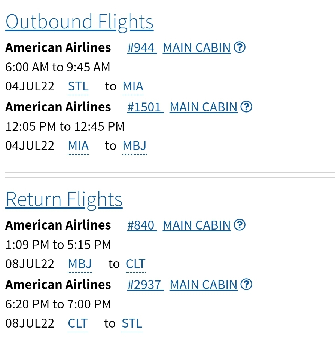Click help icon beside flight #1501 Main Cabin
Screen dimensions: 335x347
click(x=246, y=107)
